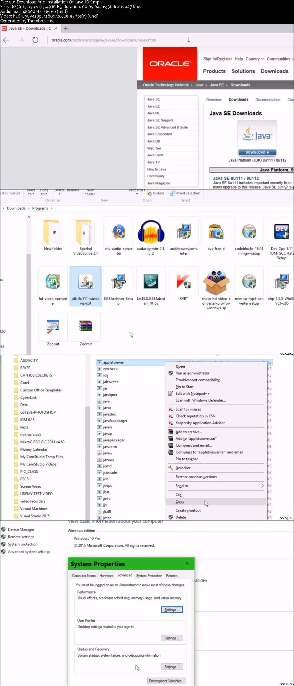Switch to the Computer Name tab
The height and width of the screenshot is (686, 294).
click(x=84, y=576)
